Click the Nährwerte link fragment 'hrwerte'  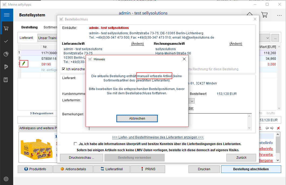[266, 154]
